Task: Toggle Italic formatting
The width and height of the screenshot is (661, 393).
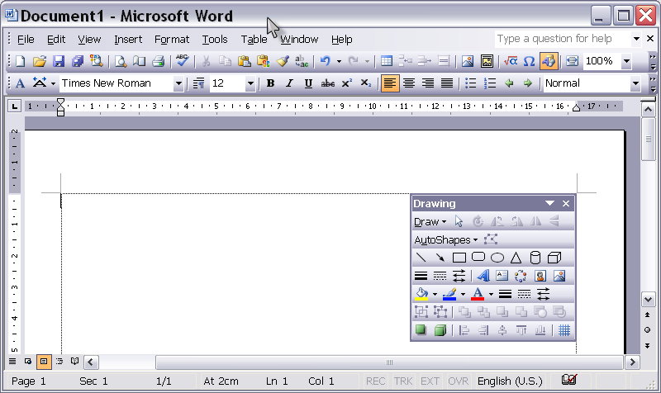Action: 289,83
